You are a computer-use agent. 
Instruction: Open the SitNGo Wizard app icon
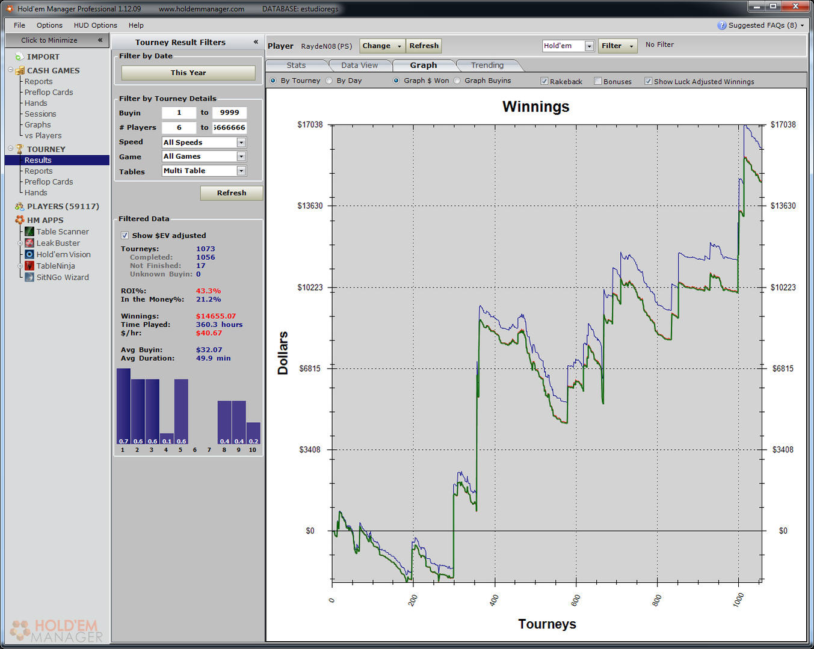pyautogui.click(x=29, y=277)
